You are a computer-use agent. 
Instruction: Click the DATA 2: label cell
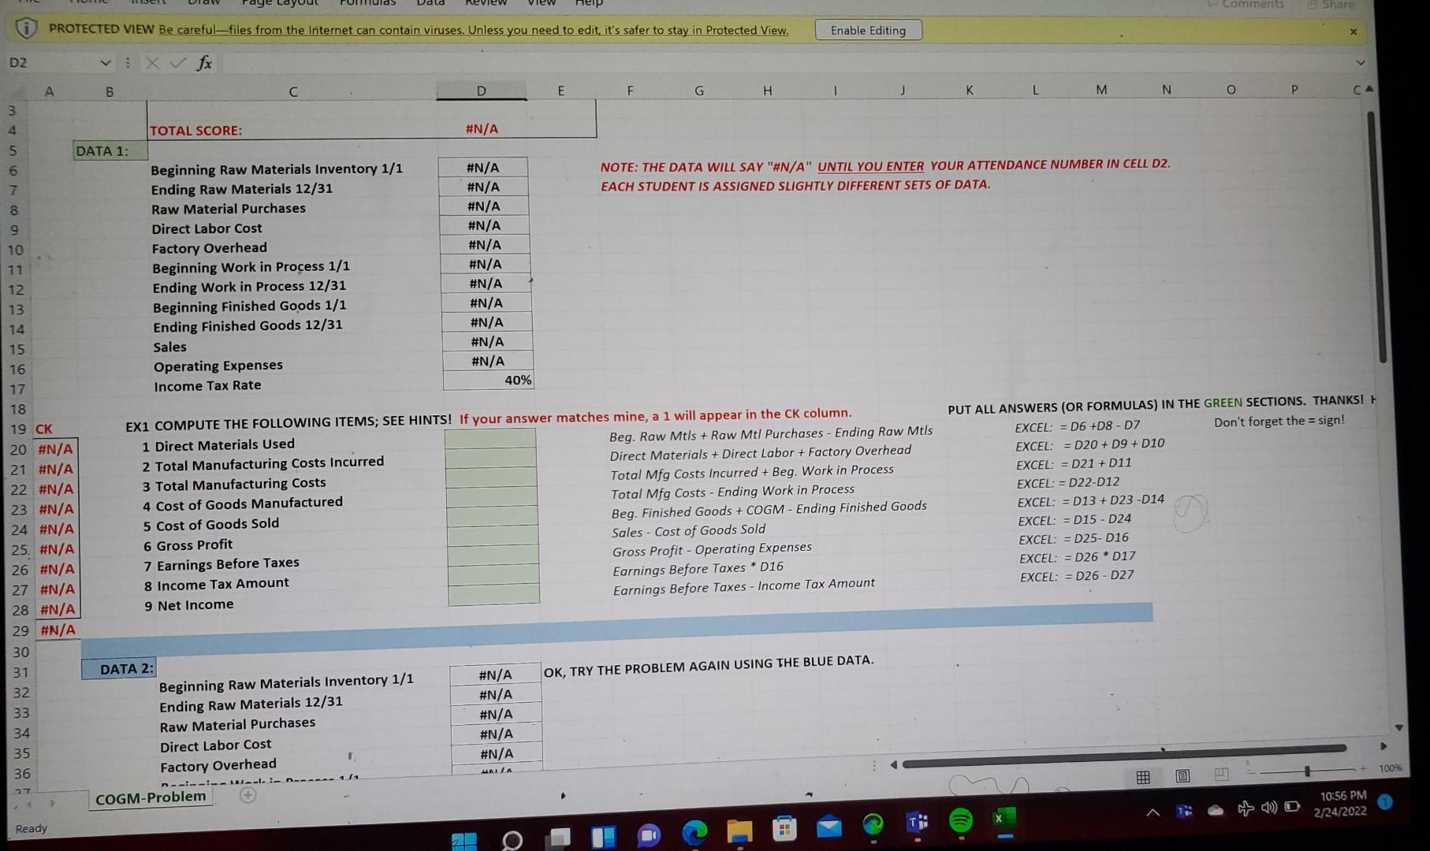(119, 669)
